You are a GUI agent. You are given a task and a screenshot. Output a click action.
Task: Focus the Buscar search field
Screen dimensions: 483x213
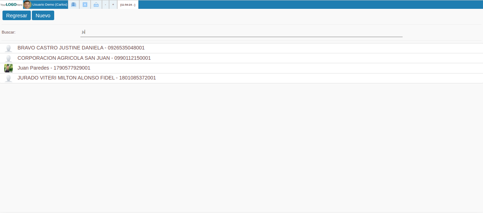[241, 32]
